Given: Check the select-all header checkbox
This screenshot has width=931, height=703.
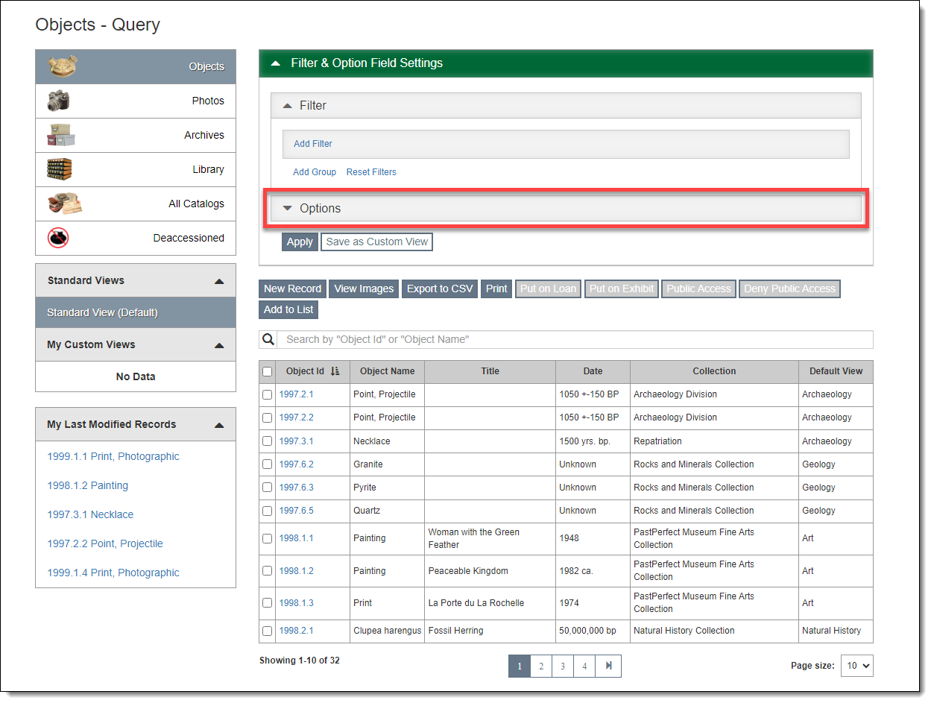Looking at the screenshot, I should pos(268,371).
